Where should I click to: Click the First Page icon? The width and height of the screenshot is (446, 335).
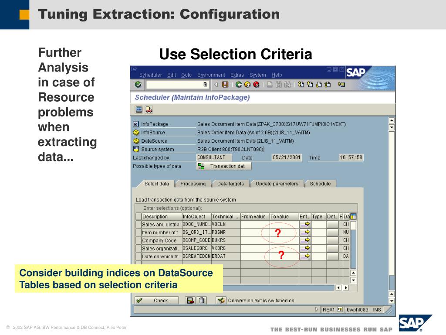(x=301, y=85)
